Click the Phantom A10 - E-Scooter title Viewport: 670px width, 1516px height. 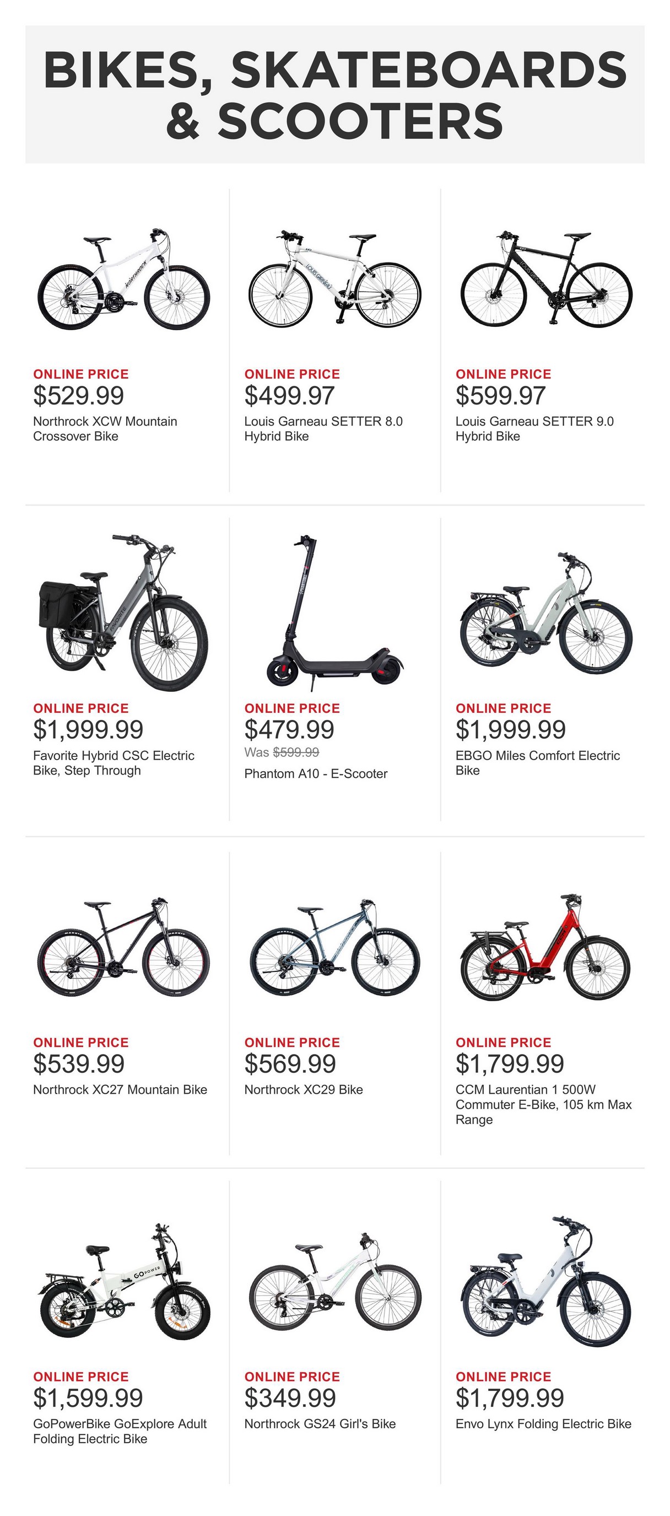(x=316, y=773)
